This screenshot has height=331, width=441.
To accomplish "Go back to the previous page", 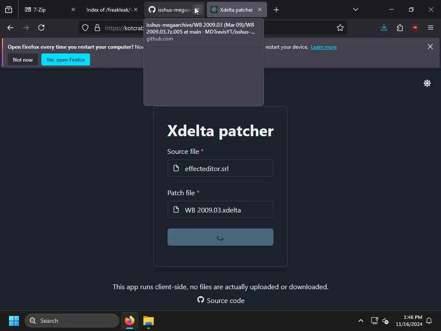I will click(x=10, y=28).
